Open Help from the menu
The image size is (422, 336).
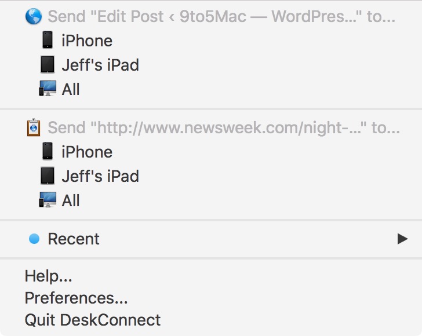coord(48,276)
